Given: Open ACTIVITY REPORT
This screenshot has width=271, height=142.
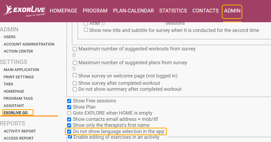Looking at the screenshot, I should point(20,131).
